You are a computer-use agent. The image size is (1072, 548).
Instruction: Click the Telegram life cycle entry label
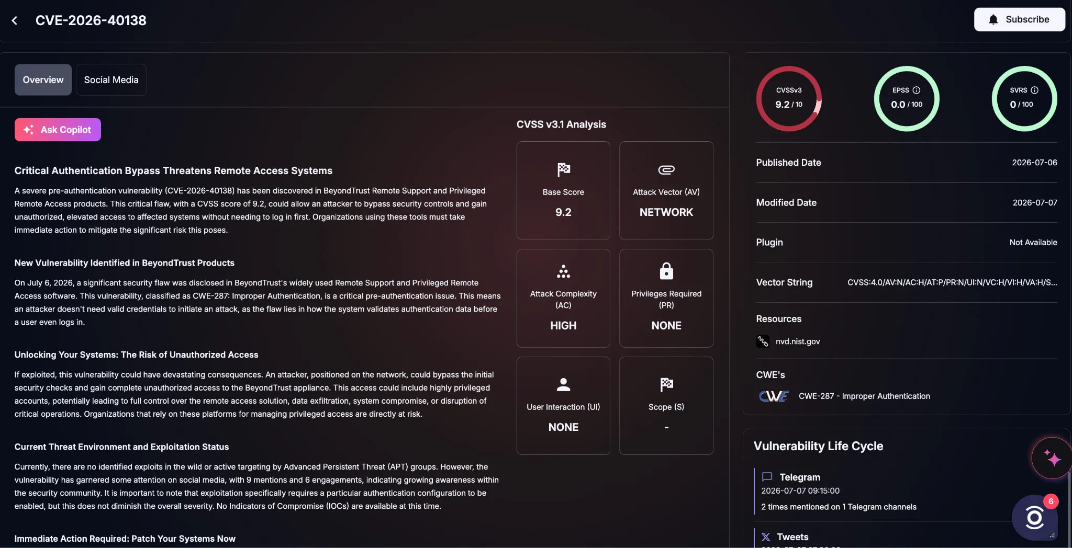pos(800,477)
